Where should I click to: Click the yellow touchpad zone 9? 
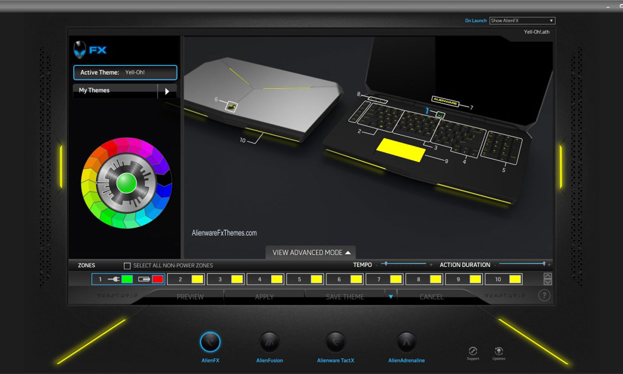pos(401,150)
